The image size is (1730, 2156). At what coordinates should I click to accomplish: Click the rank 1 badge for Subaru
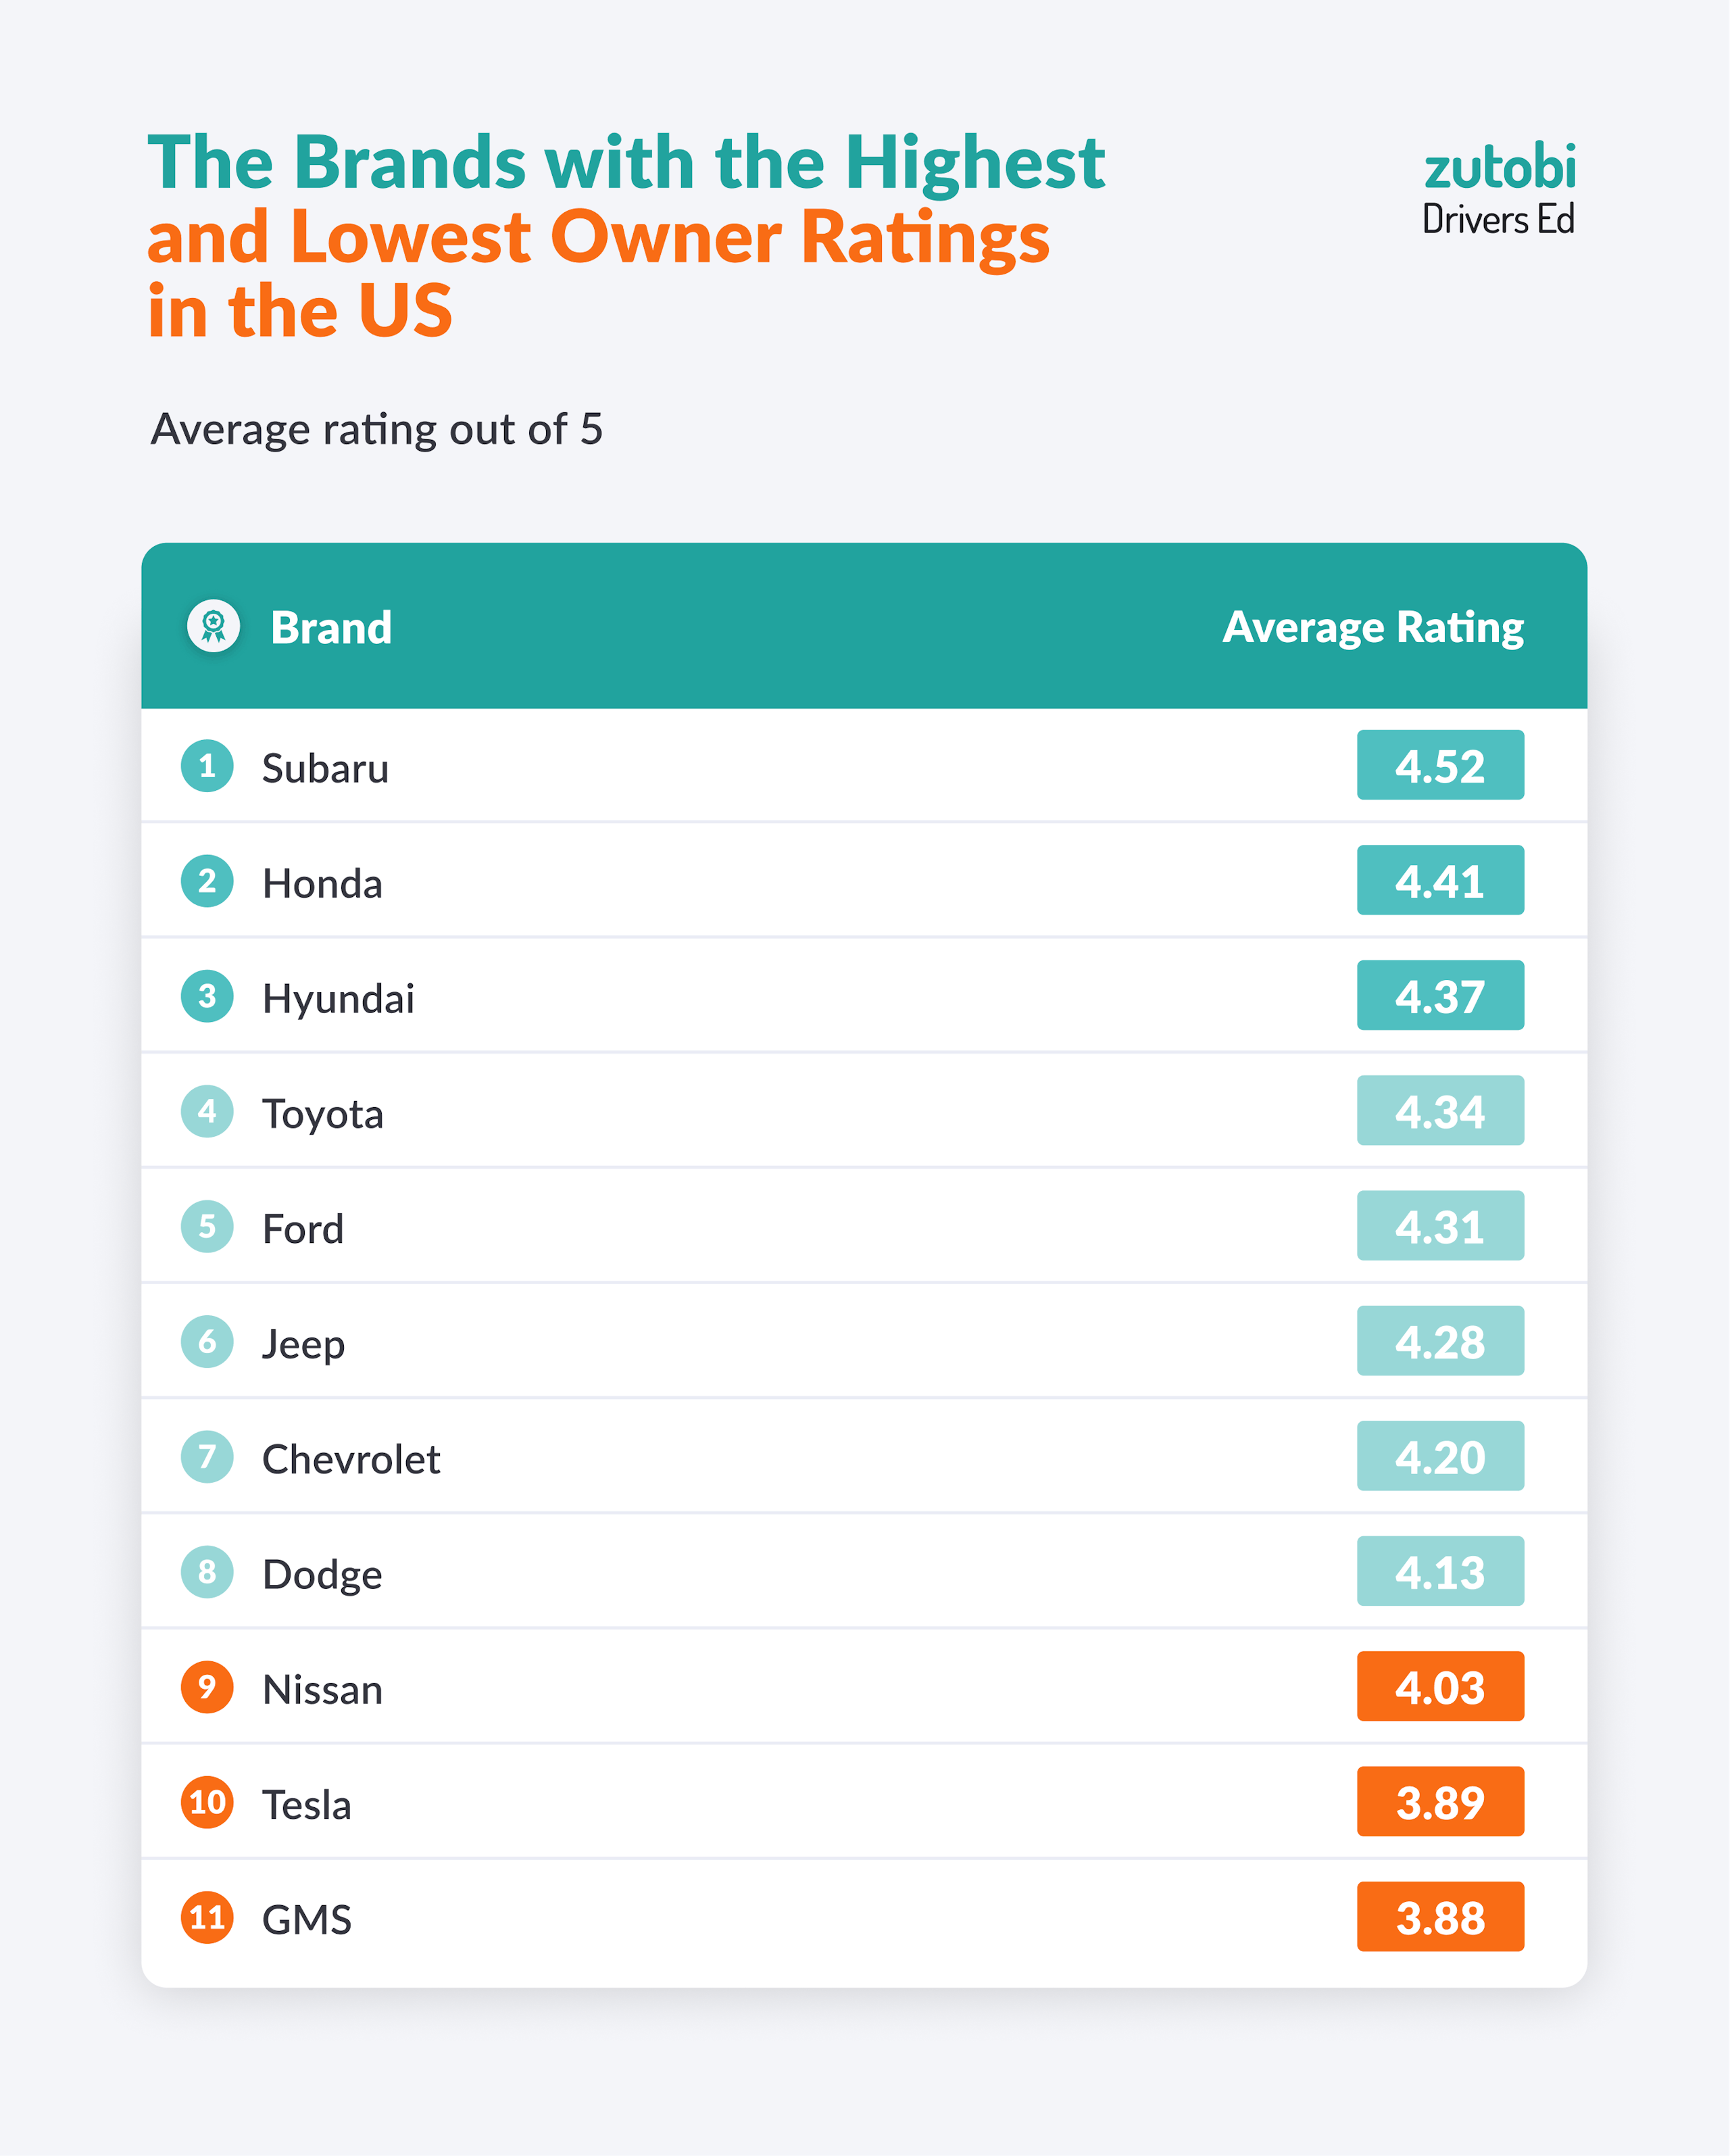(207, 766)
